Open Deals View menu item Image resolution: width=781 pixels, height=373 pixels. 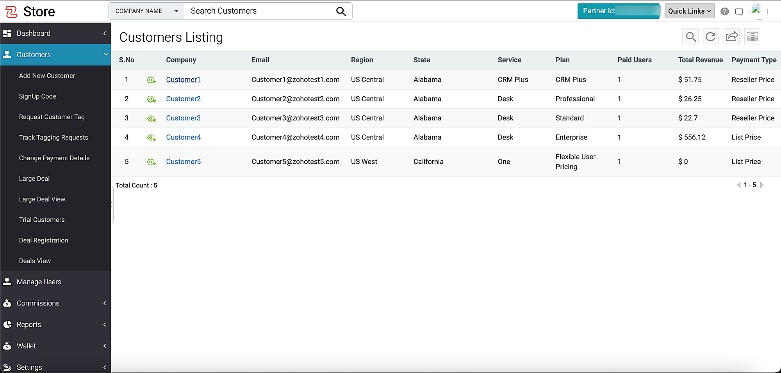pyautogui.click(x=35, y=261)
